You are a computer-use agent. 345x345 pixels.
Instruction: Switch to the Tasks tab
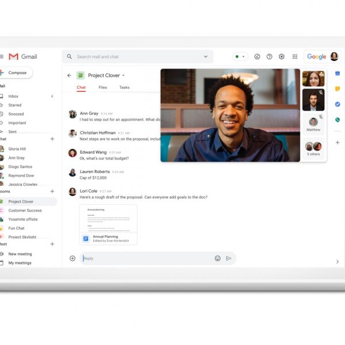click(x=124, y=87)
